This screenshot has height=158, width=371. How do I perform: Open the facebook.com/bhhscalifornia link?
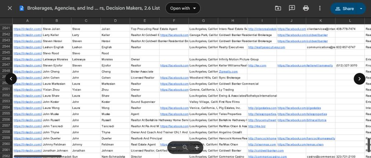click(x=302, y=120)
